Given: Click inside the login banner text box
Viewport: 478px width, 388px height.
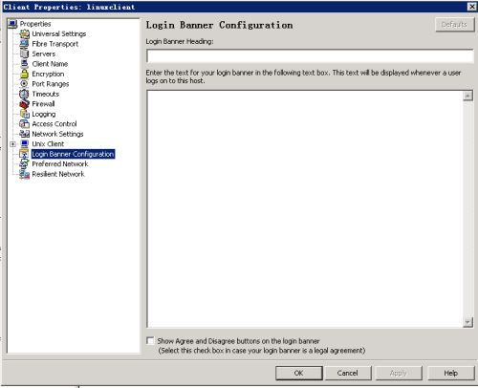Looking at the screenshot, I should [x=305, y=208].
